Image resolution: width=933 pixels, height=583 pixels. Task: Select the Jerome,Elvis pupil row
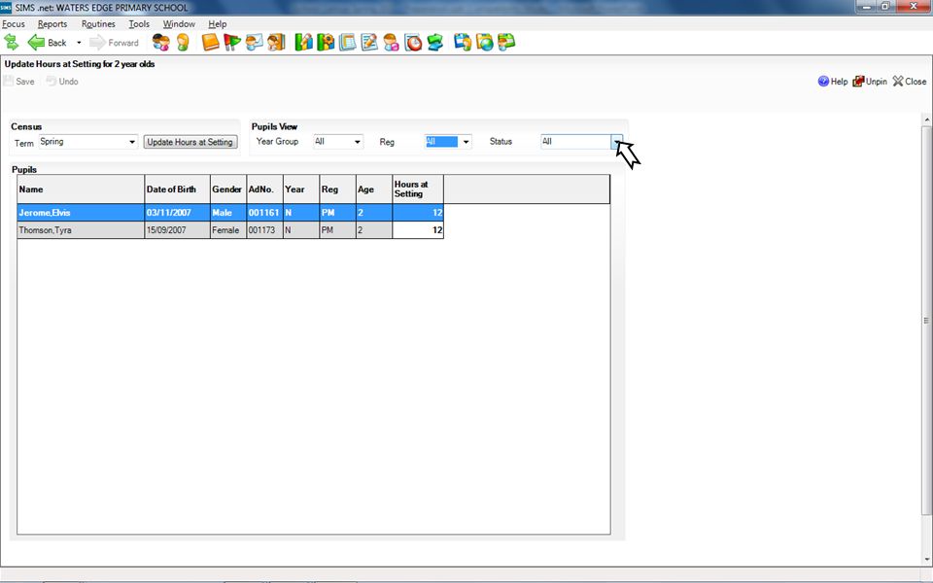230,213
